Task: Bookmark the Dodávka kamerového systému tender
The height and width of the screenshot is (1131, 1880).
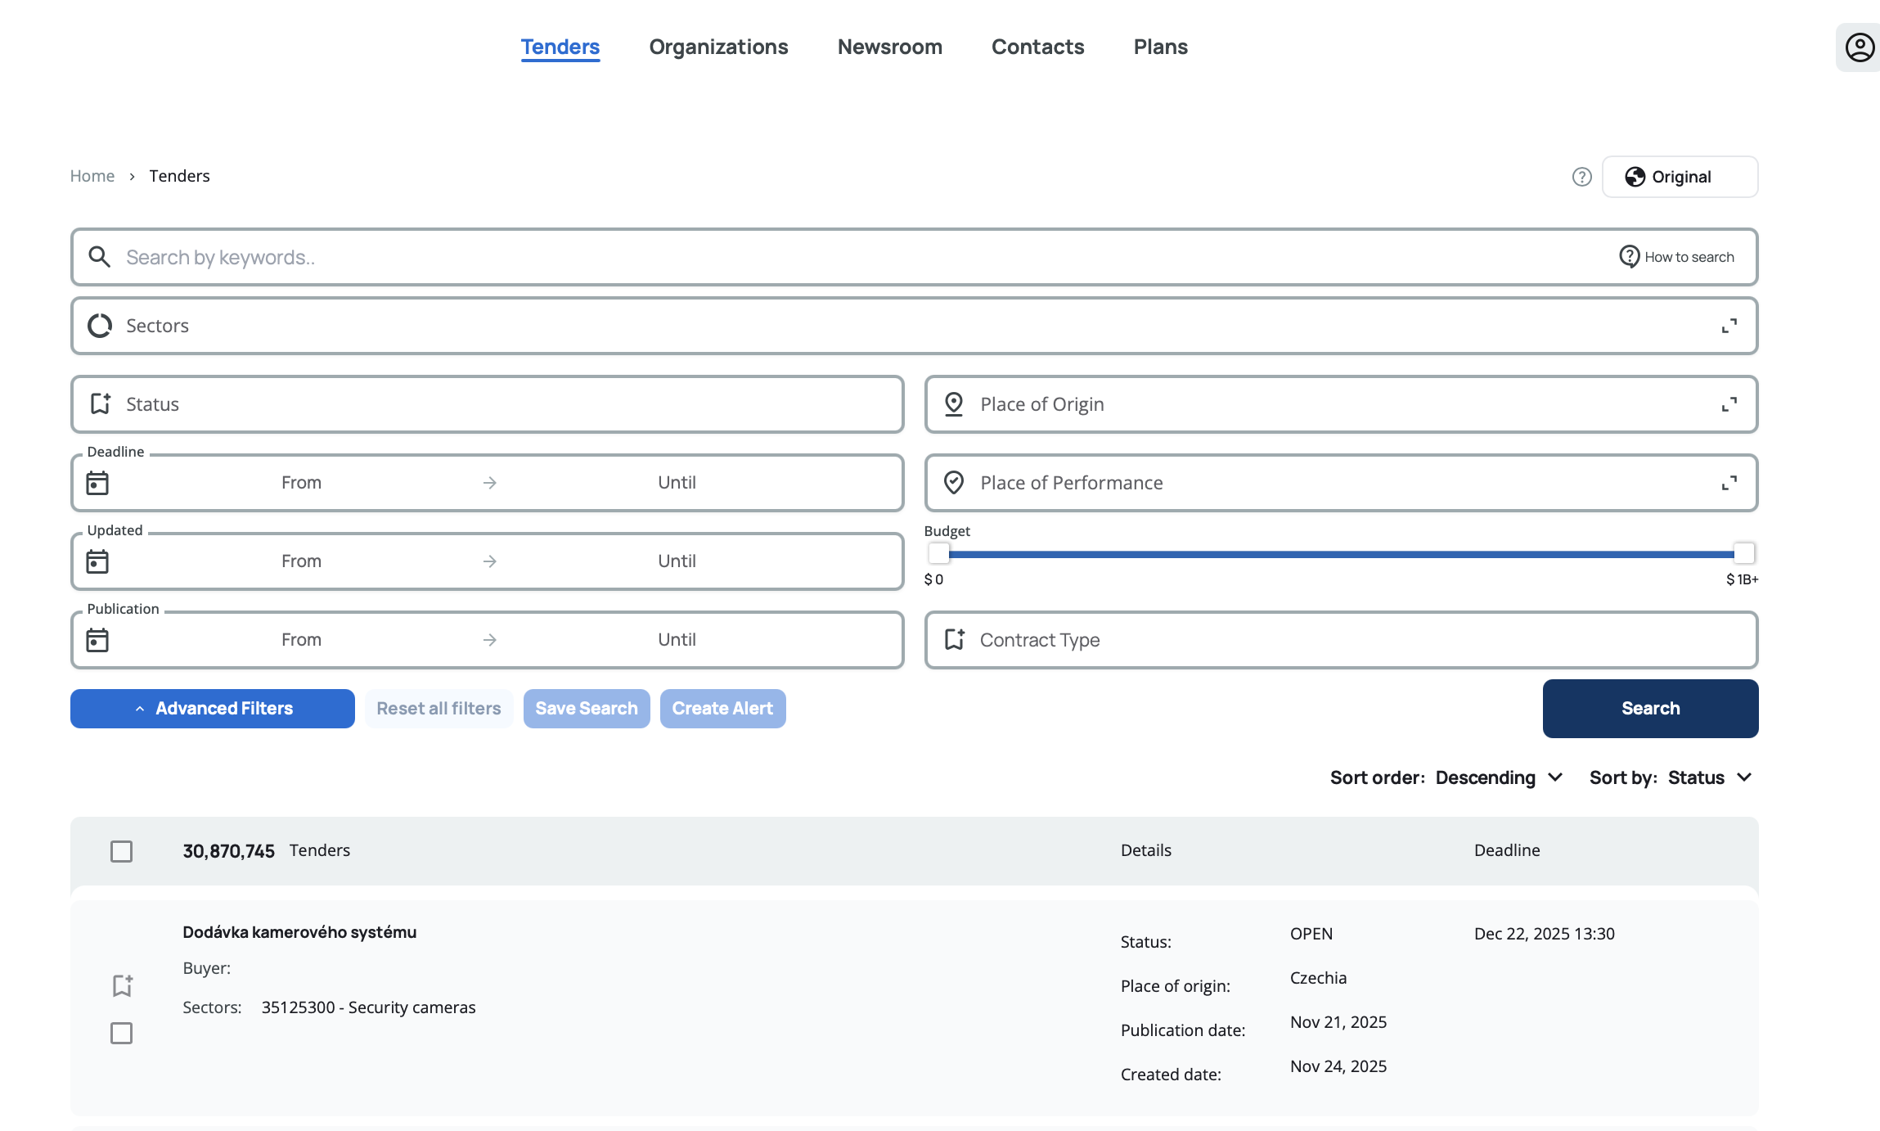Action: click(122, 985)
